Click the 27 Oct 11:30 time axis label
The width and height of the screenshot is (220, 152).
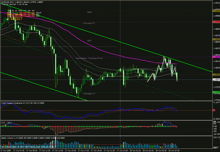point(44,151)
